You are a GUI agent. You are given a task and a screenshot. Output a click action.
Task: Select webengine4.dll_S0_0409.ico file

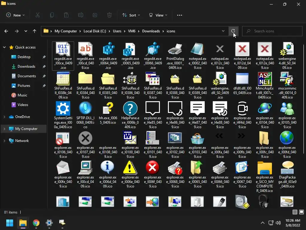pos(287,56)
